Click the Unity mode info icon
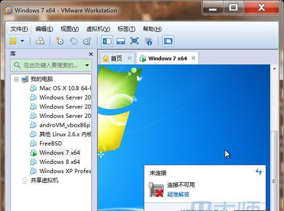This screenshot has height=211, width=284. click(149, 41)
